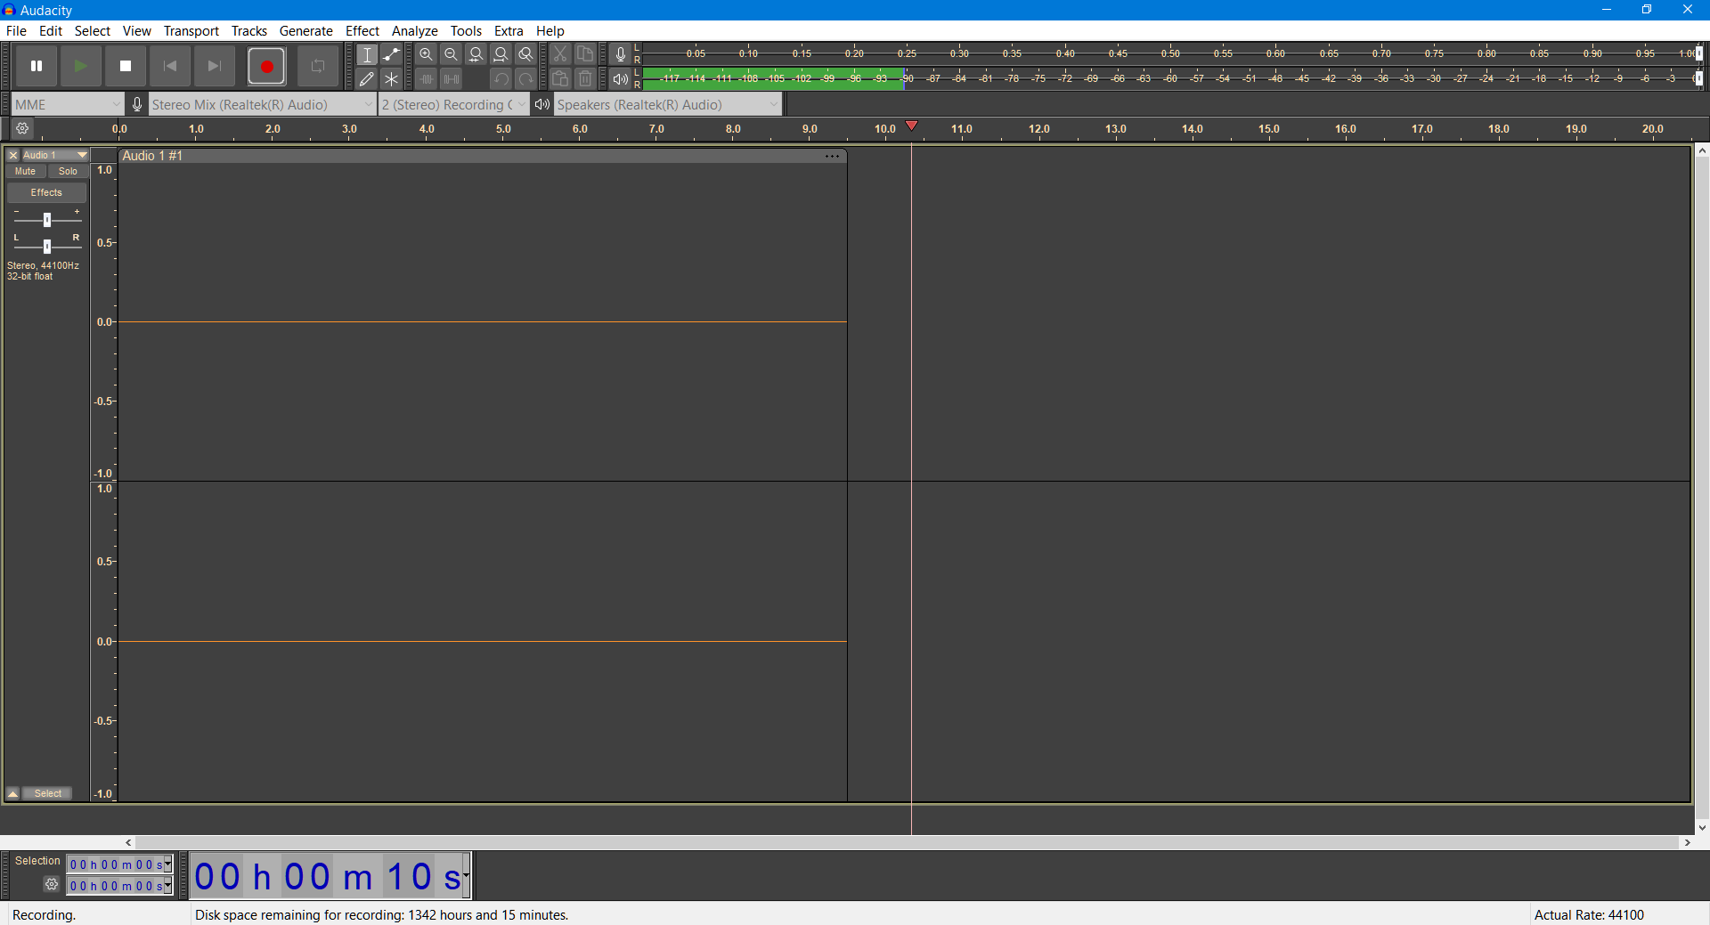This screenshot has width=1710, height=925.
Task: Open the File menu
Action: (x=16, y=30)
